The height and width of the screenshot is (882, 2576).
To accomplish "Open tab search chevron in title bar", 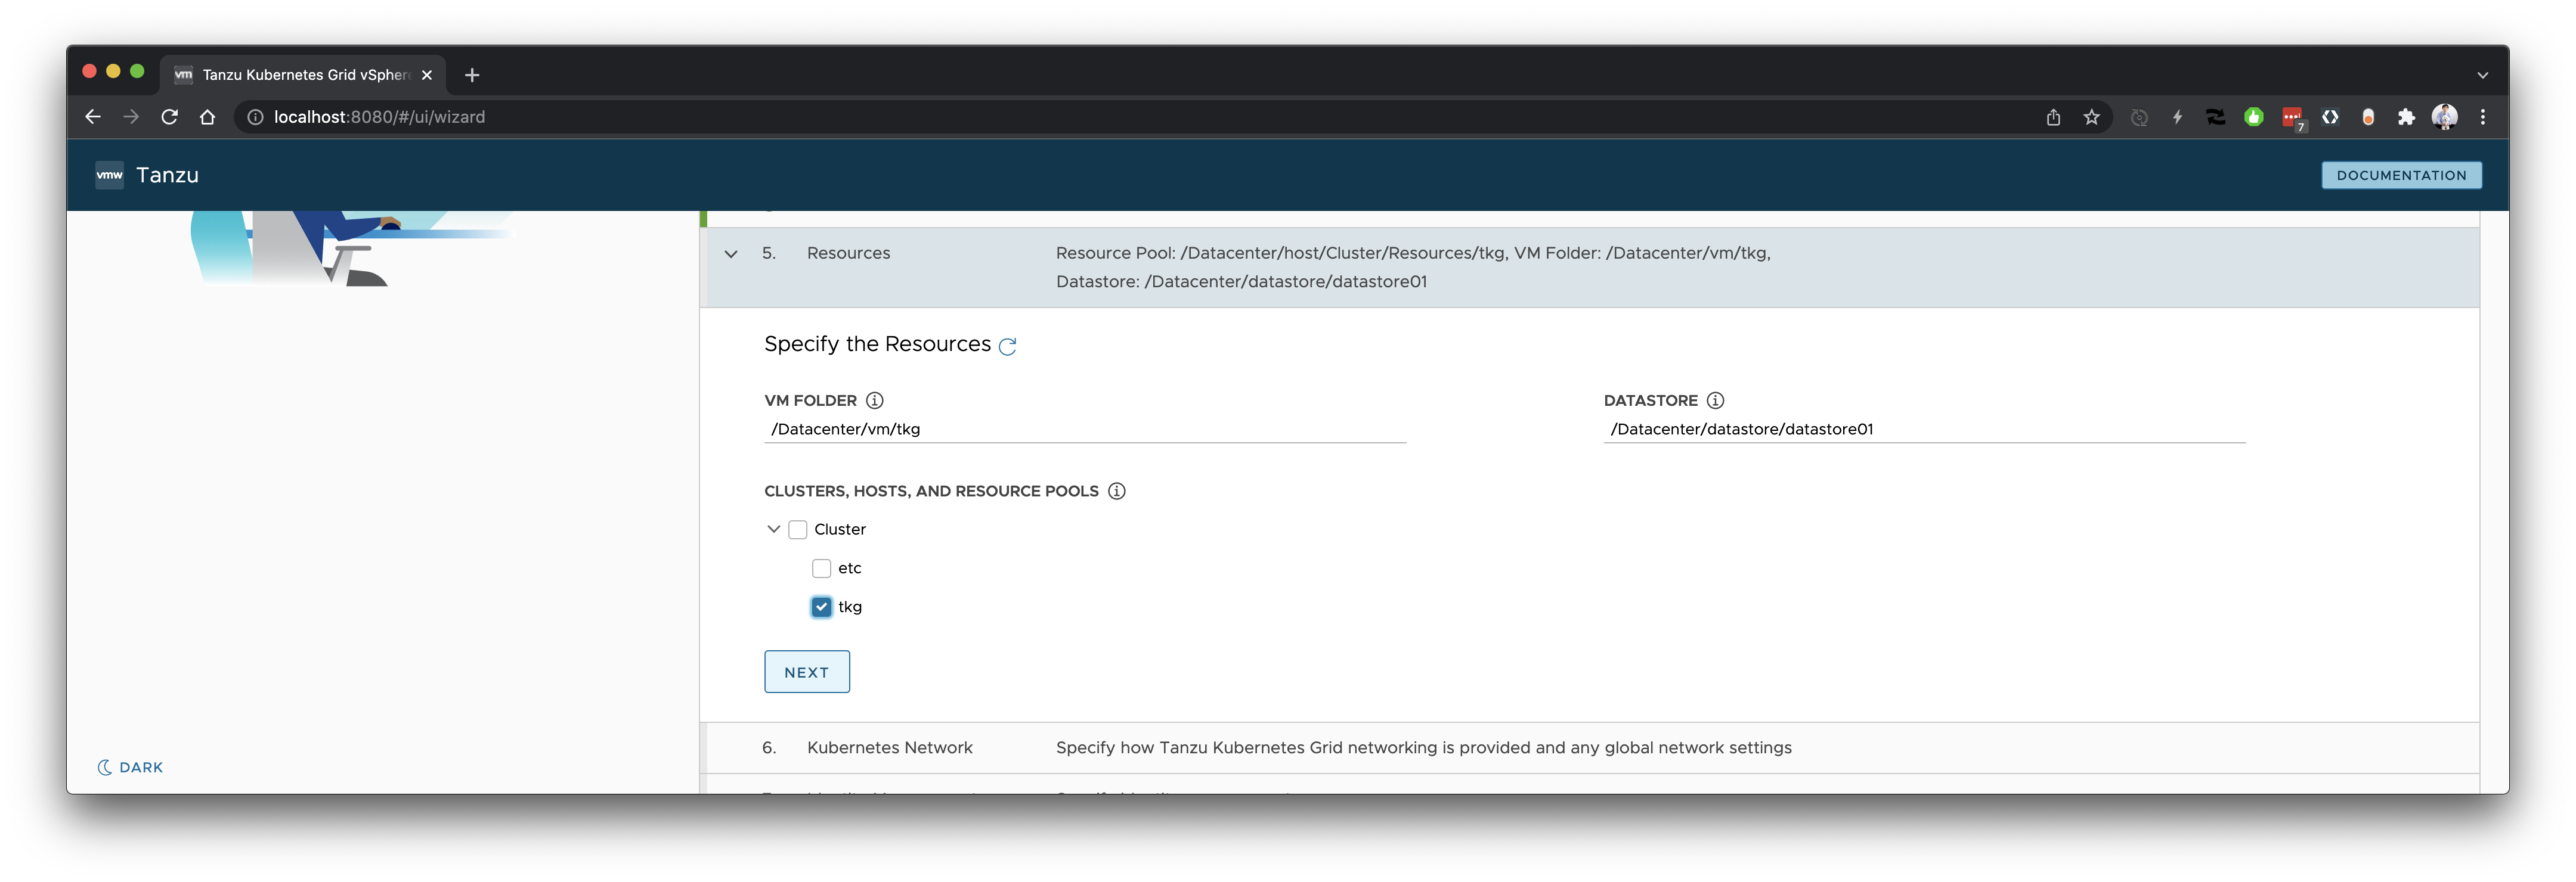I will [x=2483, y=75].
